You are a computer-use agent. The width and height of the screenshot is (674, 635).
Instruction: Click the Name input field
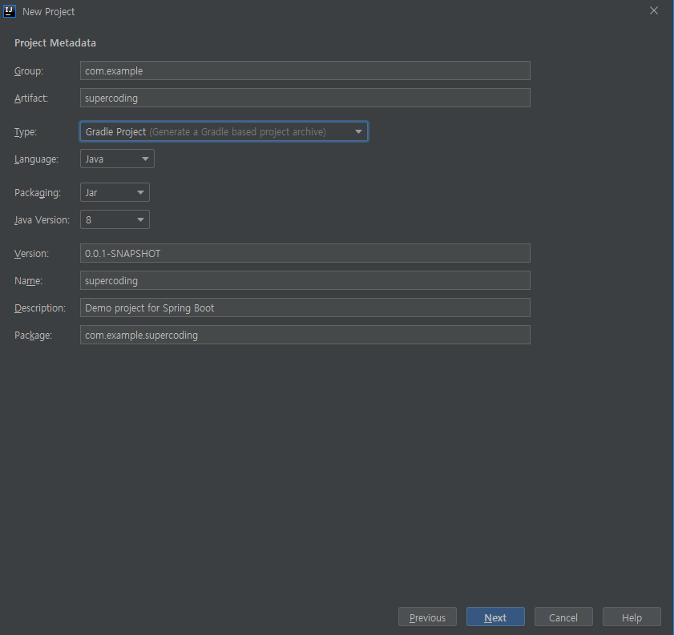[x=305, y=280]
